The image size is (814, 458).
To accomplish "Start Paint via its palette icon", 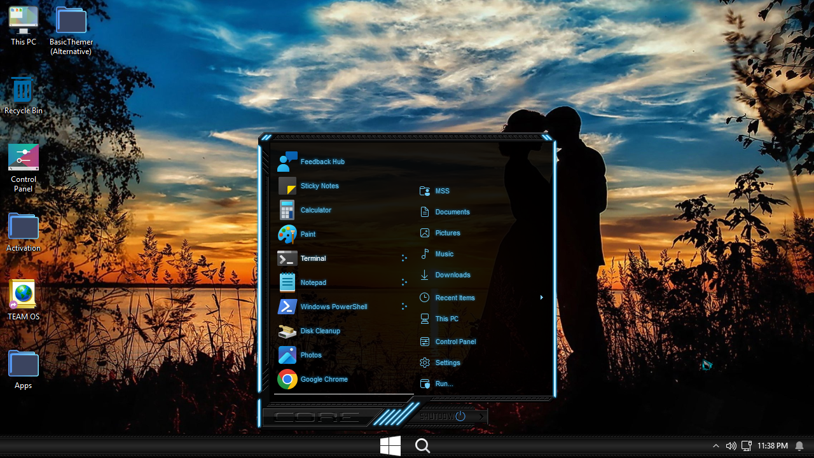I will click(x=287, y=234).
